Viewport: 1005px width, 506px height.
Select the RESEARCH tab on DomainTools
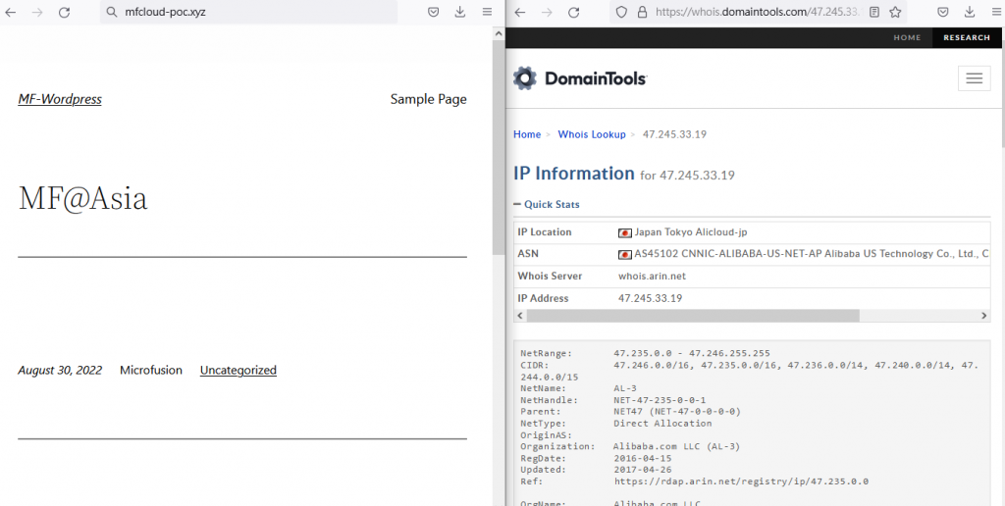point(967,38)
